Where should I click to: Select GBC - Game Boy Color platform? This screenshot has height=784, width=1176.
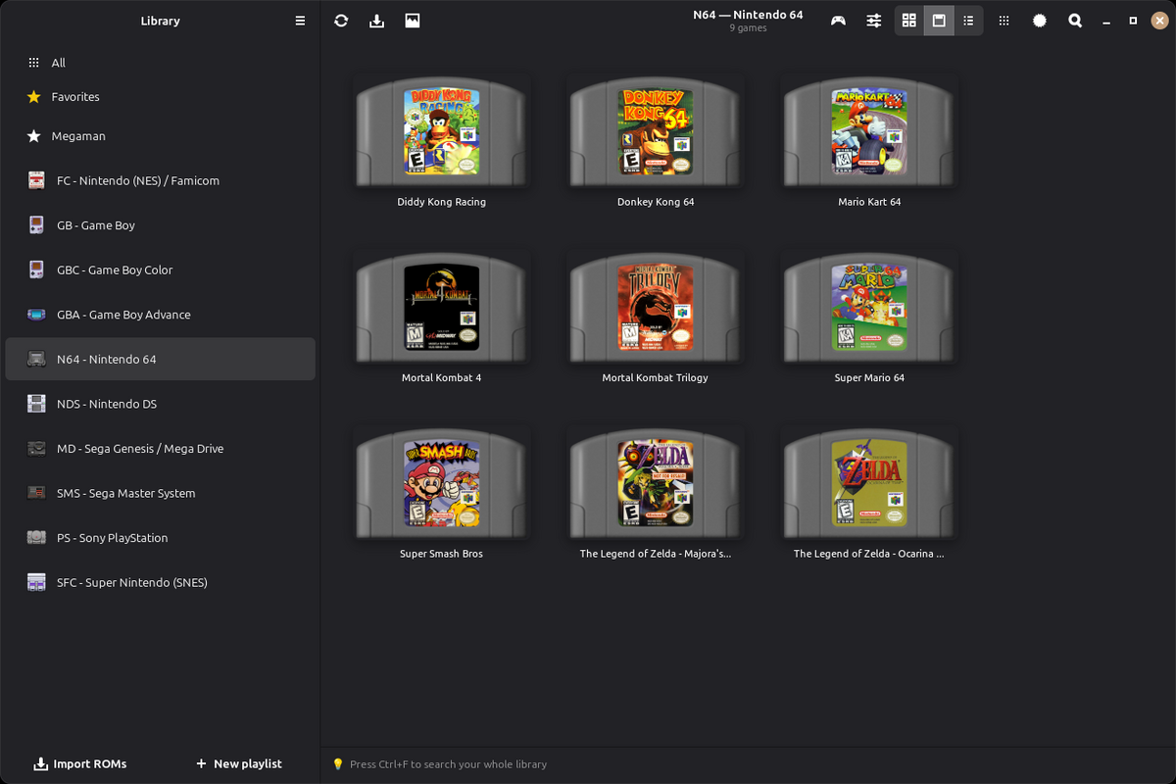[x=161, y=269]
